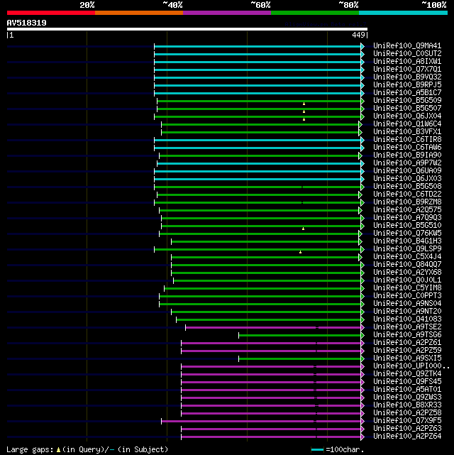The image size is (454, 455).
Task: Select the UniRef100_Q1W6C4 label
Action: click(x=407, y=124)
